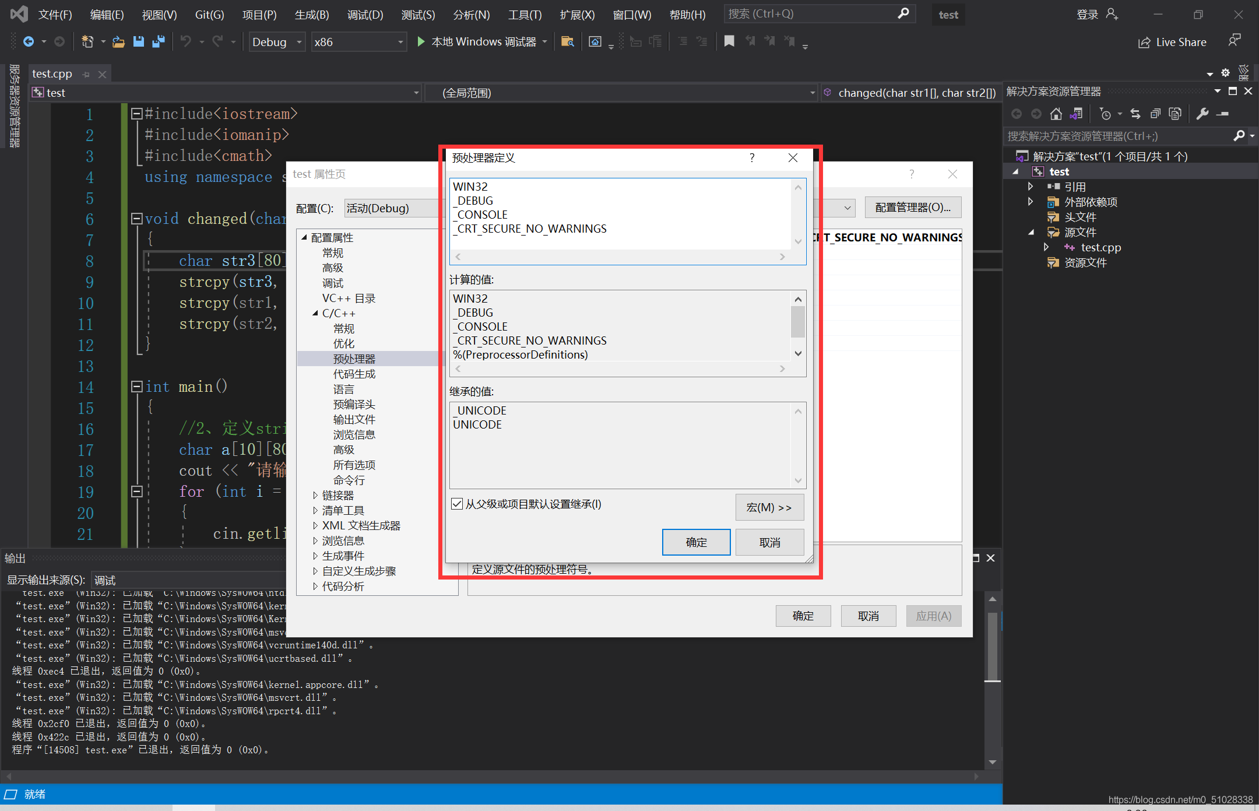This screenshot has width=1259, height=811.
Task: Click the Solution Explorer home icon
Action: 1056,114
